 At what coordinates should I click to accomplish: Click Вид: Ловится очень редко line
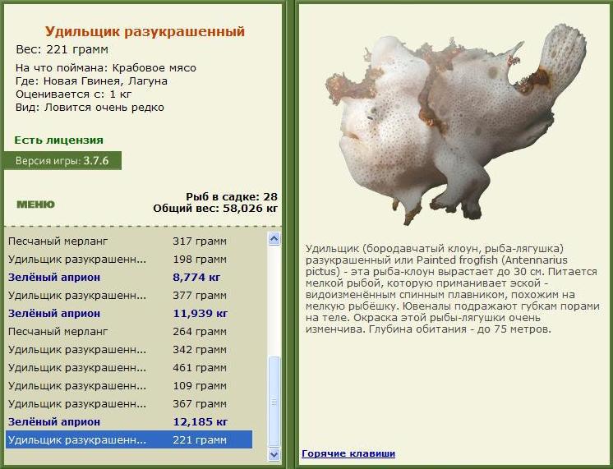(x=90, y=108)
